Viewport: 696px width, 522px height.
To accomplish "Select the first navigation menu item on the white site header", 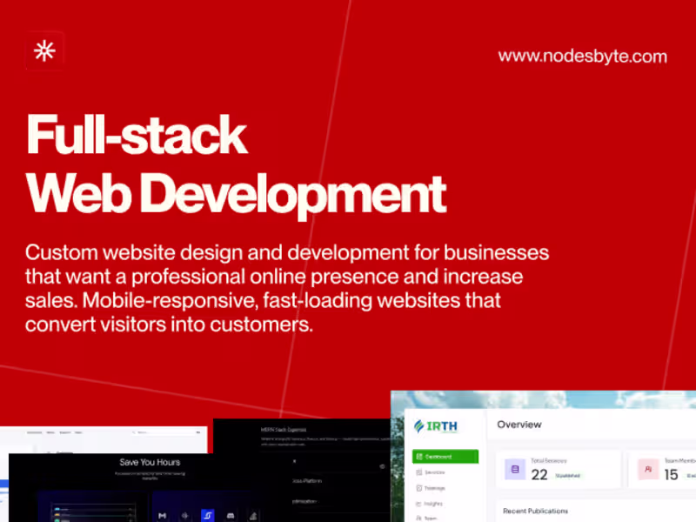I will [33, 432].
